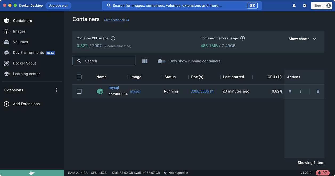Image resolution: width=335 pixels, height=176 pixels.
Task: Open Docker Desktop settings
Action: 305,5
